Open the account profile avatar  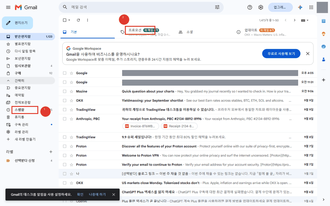coord(322,7)
